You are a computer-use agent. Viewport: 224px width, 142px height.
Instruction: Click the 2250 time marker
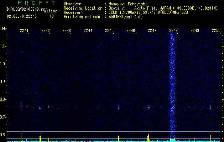pos(216,31)
